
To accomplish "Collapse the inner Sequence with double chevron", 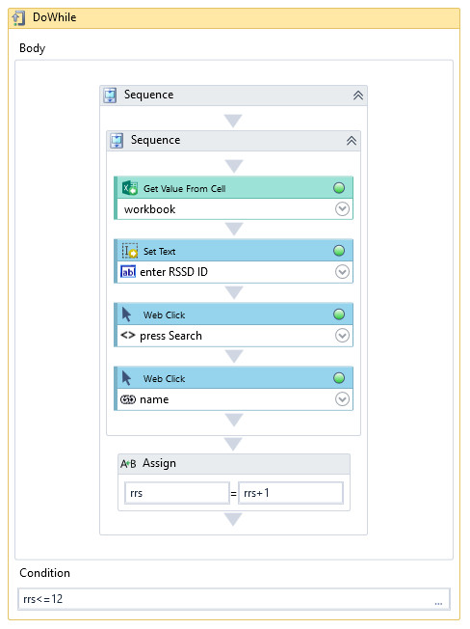I will (x=352, y=141).
